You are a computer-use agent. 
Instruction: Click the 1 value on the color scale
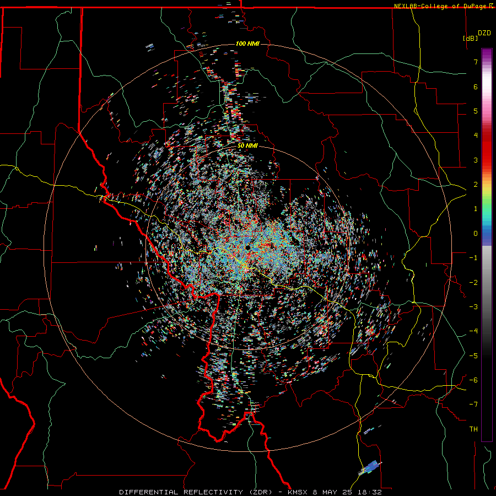pyautogui.click(x=476, y=209)
